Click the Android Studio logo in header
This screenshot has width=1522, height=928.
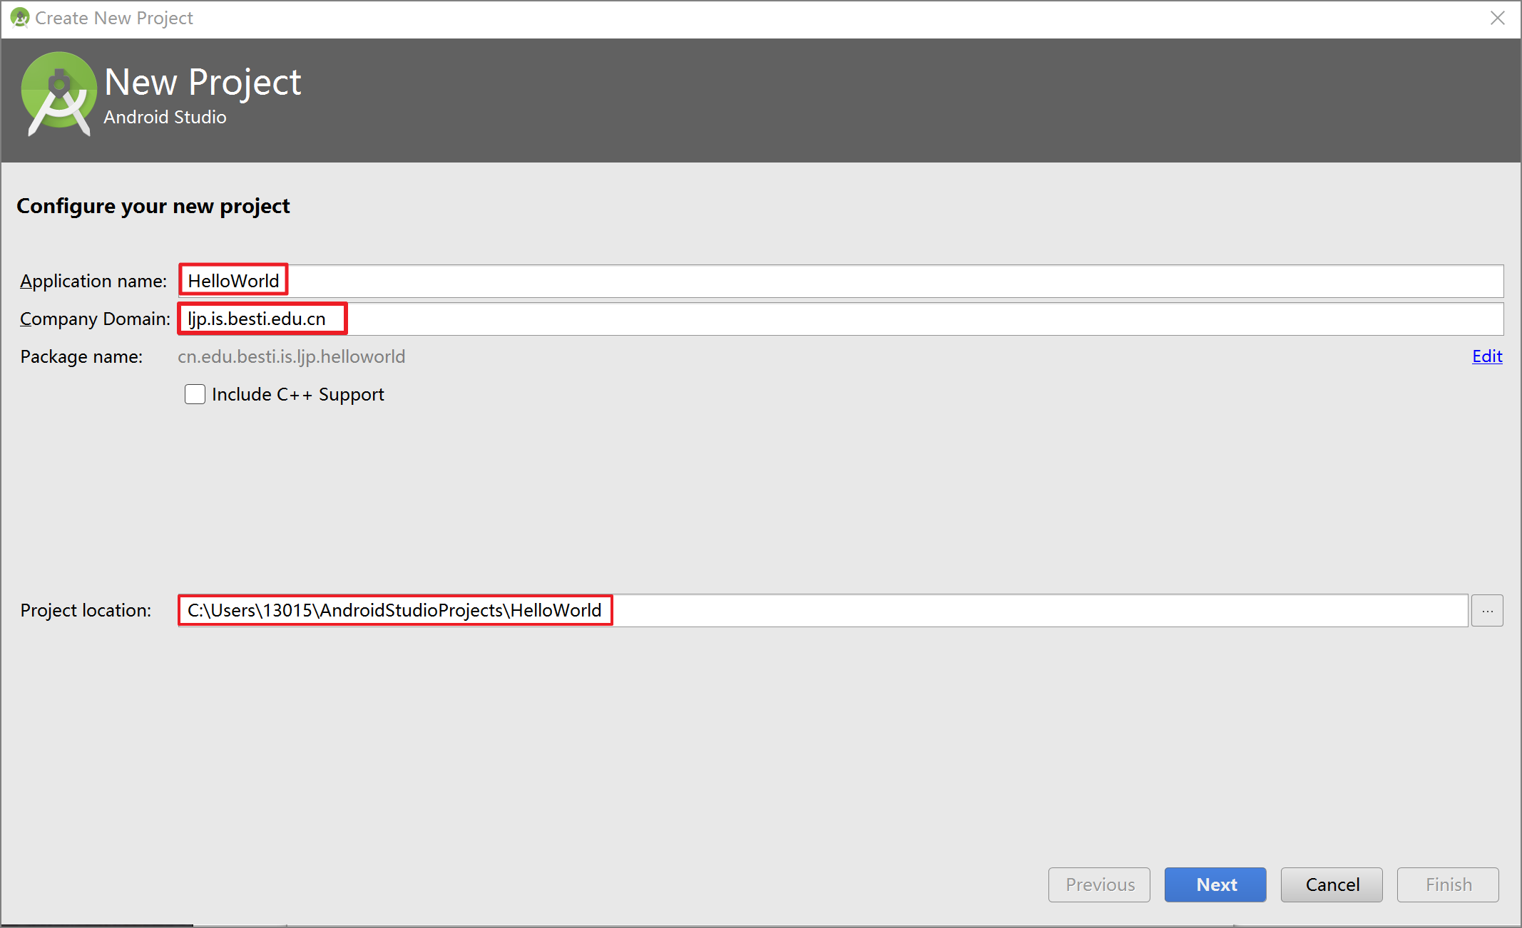point(58,93)
